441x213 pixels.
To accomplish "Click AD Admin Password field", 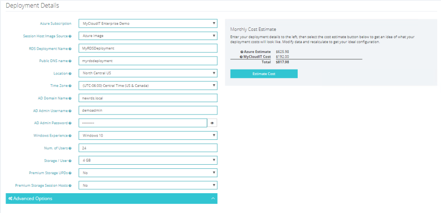I will point(143,123).
